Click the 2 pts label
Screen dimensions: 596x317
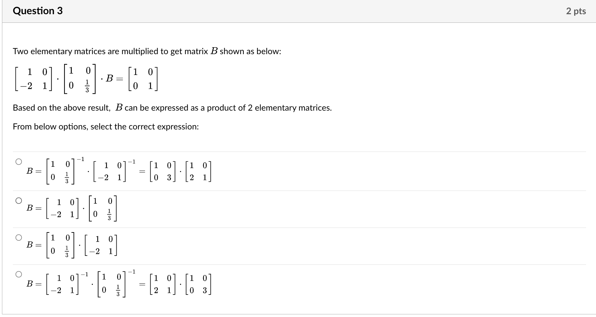[576, 11]
